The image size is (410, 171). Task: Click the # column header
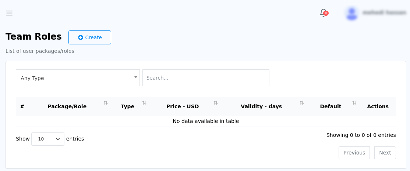pyautogui.click(x=22, y=106)
